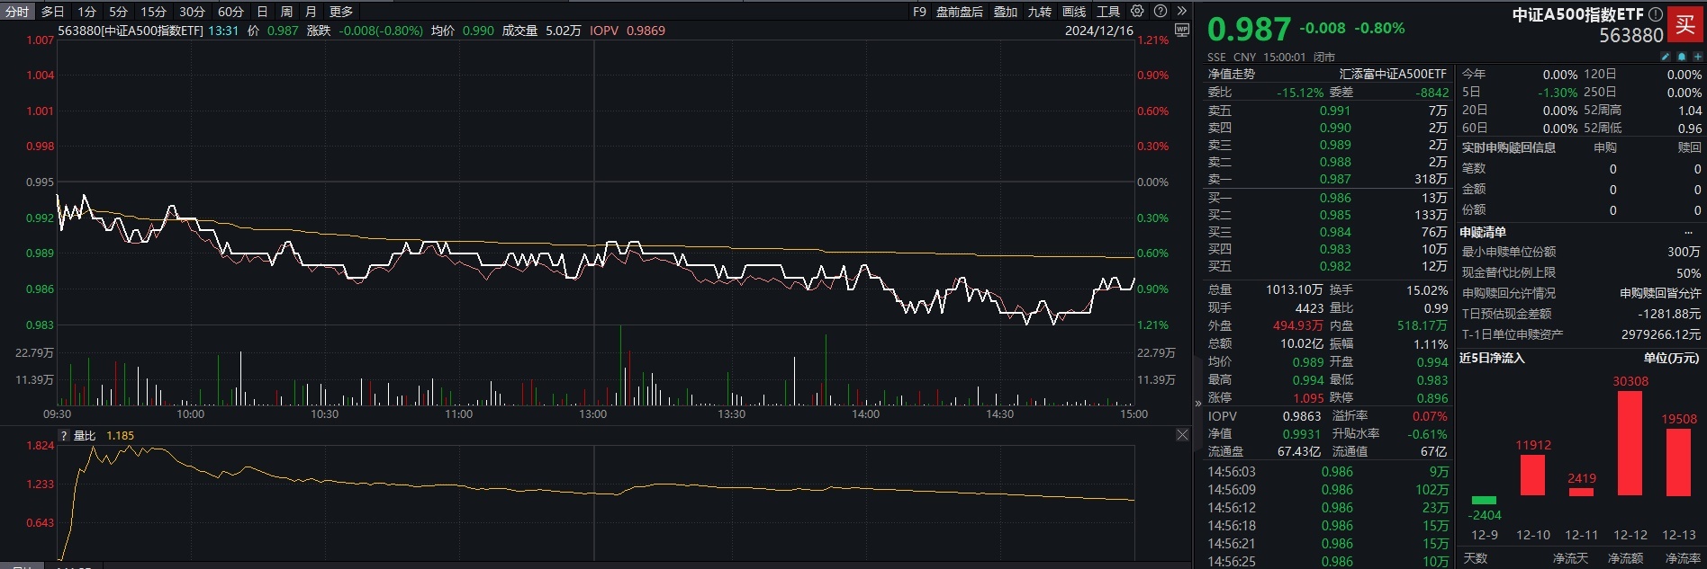Click the WP monitor icon beside the date

(x=1182, y=31)
